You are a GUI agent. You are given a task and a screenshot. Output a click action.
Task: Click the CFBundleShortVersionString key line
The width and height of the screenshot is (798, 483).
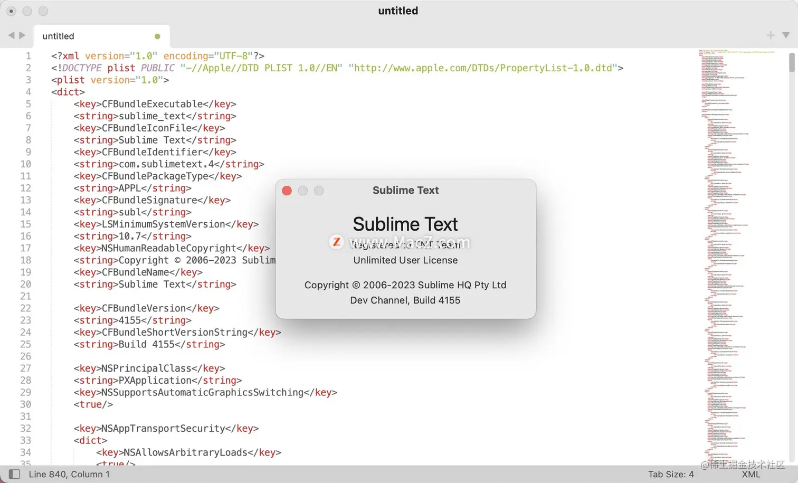[x=177, y=332]
